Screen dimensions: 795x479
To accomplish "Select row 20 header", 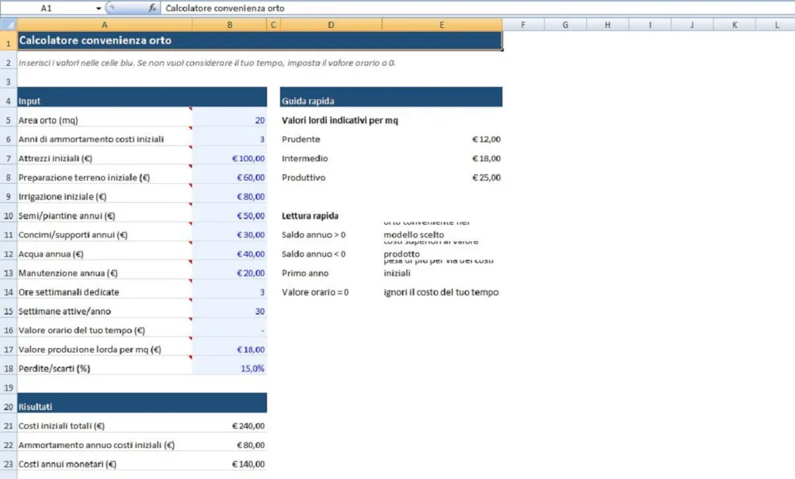I will (x=8, y=406).
